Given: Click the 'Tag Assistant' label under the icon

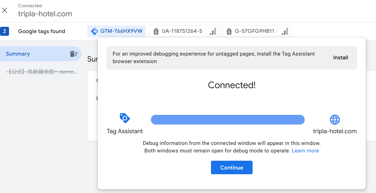Looking at the screenshot, I should 125,131.
